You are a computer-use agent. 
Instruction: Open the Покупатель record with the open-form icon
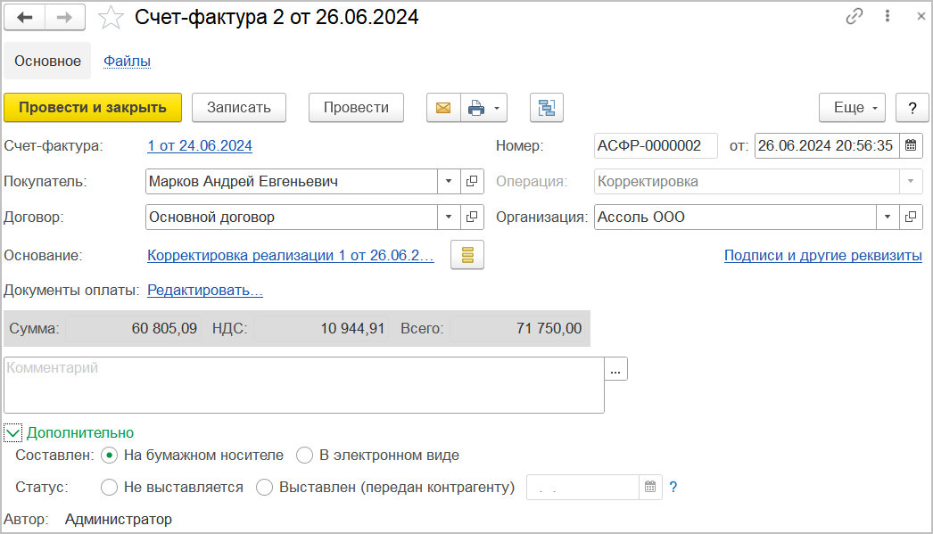[x=472, y=182]
